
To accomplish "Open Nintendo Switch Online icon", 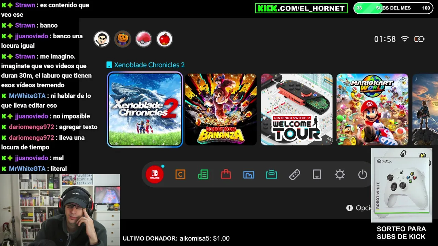I will 155,175.
